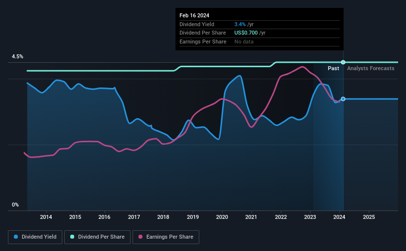Viewport: 406px width, 251px height.
Task: Select the 2020 x-axis year label
Action: click(x=222, y=217)
